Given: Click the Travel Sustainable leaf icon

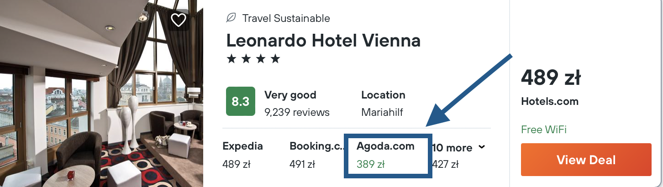Looking at the screenshot, I should [x=231, y=18].
